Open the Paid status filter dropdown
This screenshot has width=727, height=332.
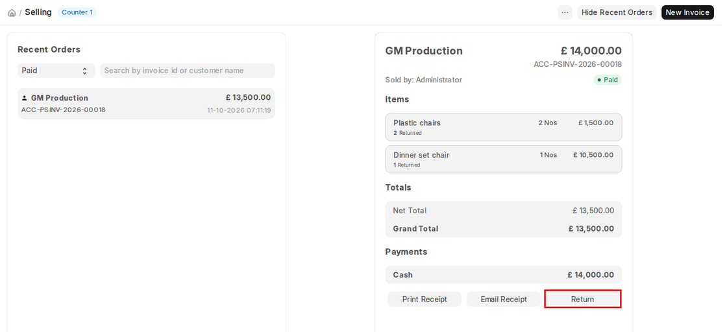click(56, 71)
